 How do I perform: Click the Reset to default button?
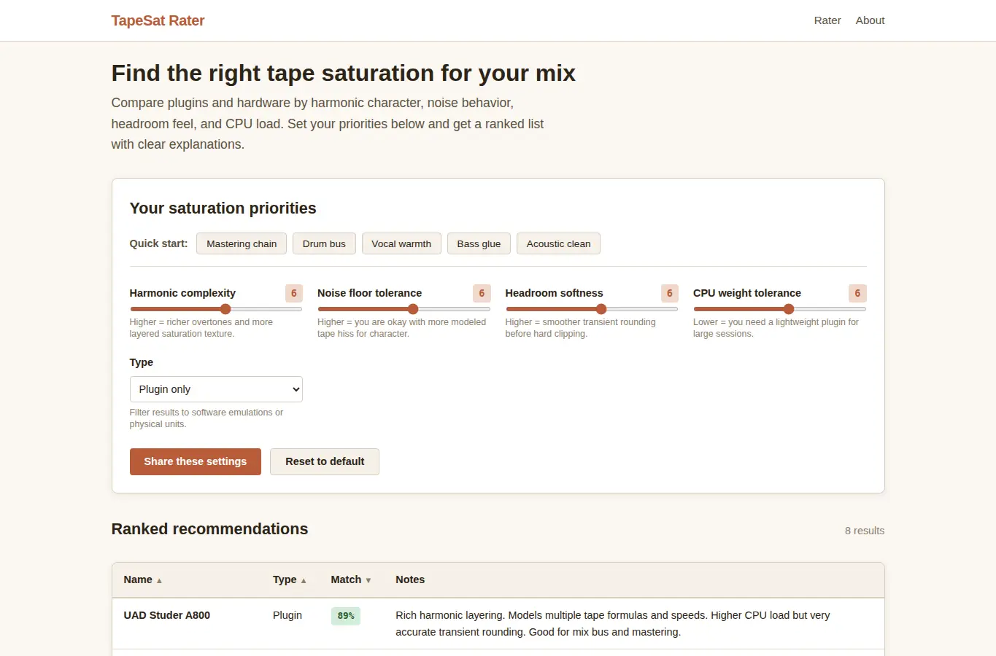click(x=325, y=461)
